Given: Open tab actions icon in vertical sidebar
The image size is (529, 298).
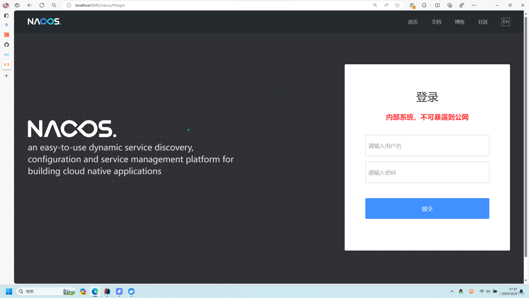Looking at the screenshot, I should pos(7,15).
